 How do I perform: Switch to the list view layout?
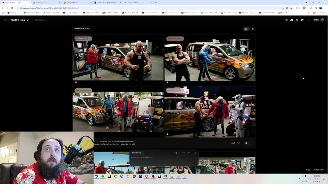252,29
